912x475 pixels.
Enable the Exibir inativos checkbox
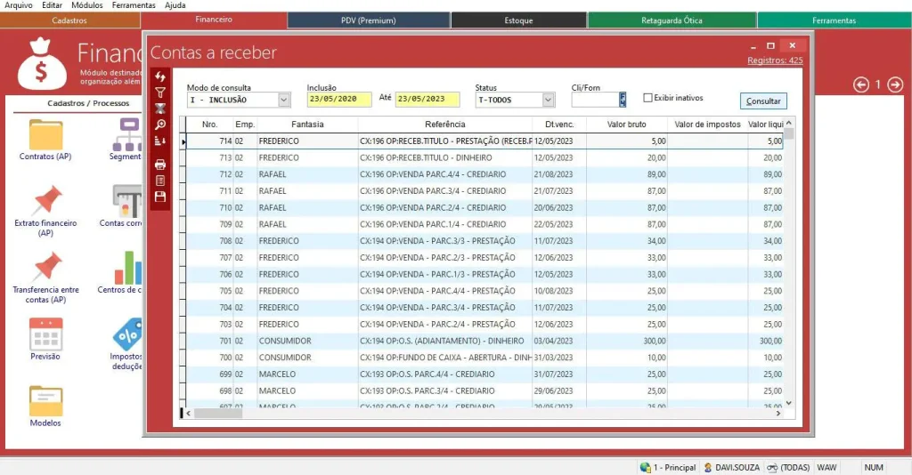[x=647, y=98]
